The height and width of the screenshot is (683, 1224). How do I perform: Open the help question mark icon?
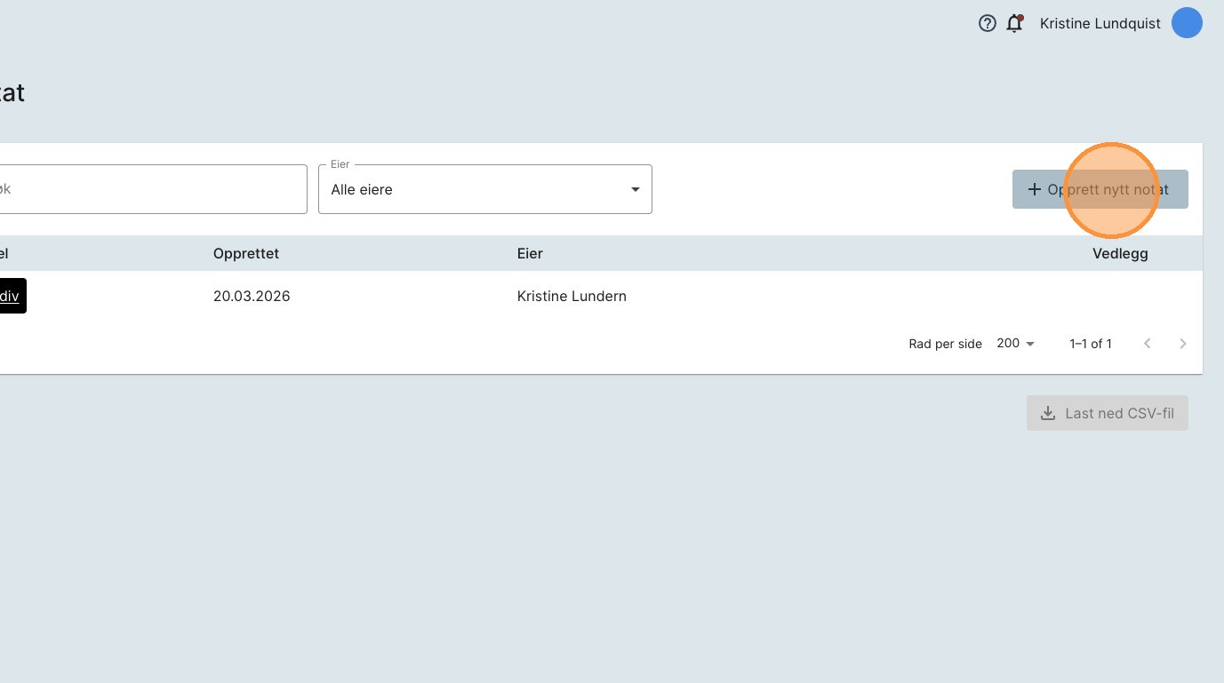tap(987, 24)
